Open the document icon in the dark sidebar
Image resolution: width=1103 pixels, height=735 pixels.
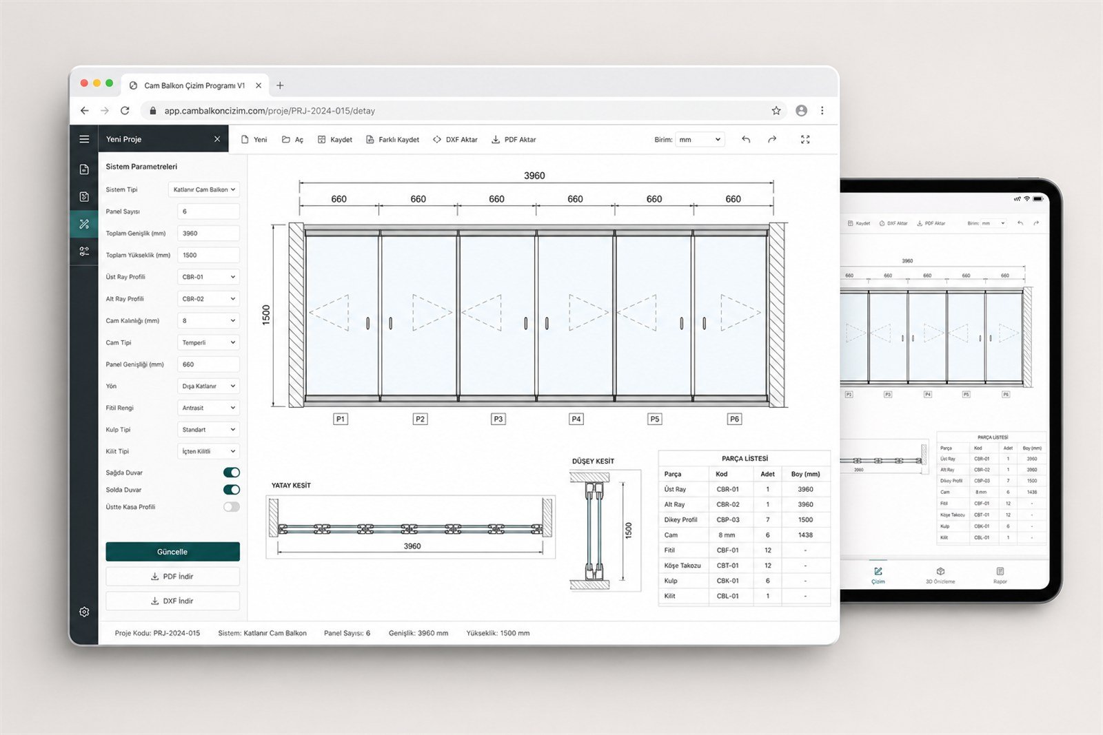coord(84,169)
